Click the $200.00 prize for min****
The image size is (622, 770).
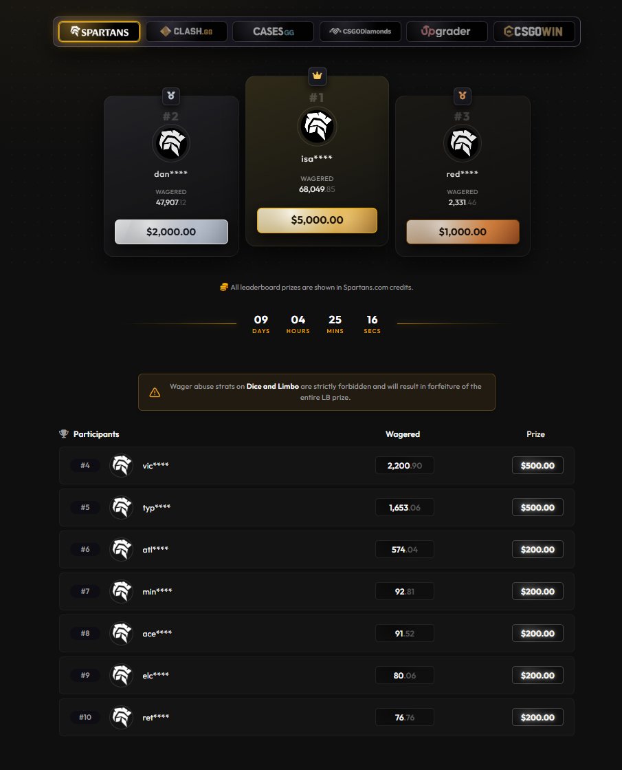[x=537, y=591]
